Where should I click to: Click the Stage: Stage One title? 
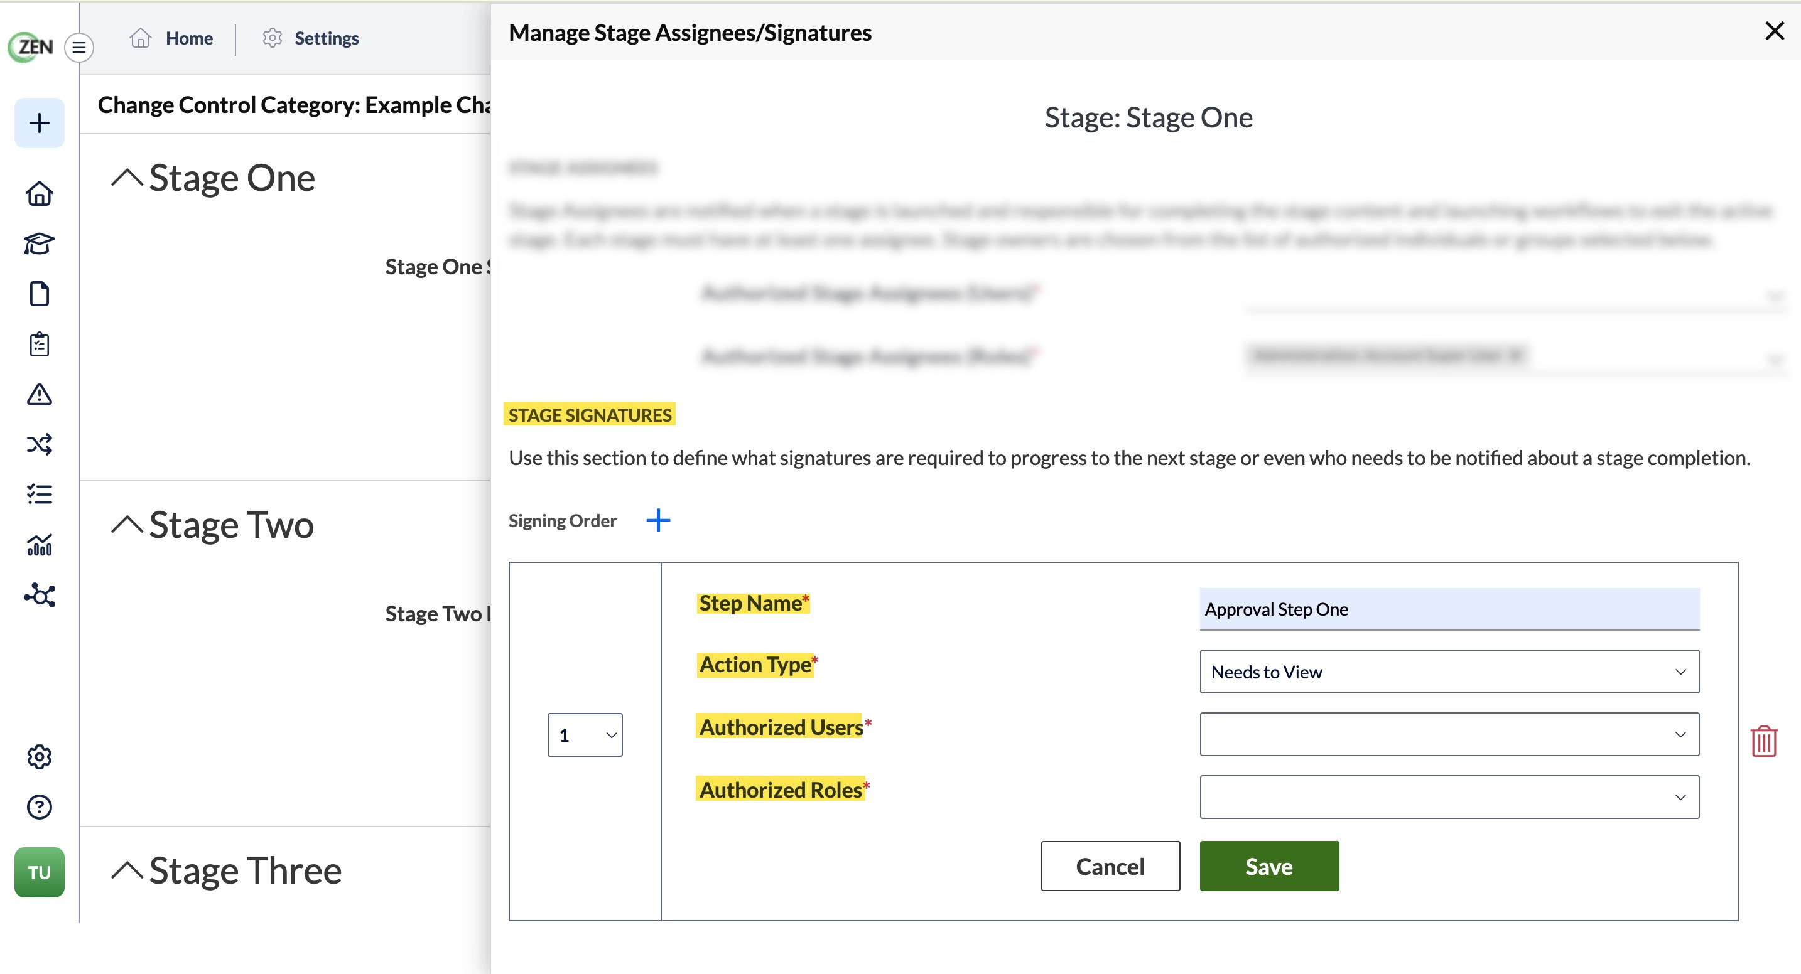[1149, 117]
